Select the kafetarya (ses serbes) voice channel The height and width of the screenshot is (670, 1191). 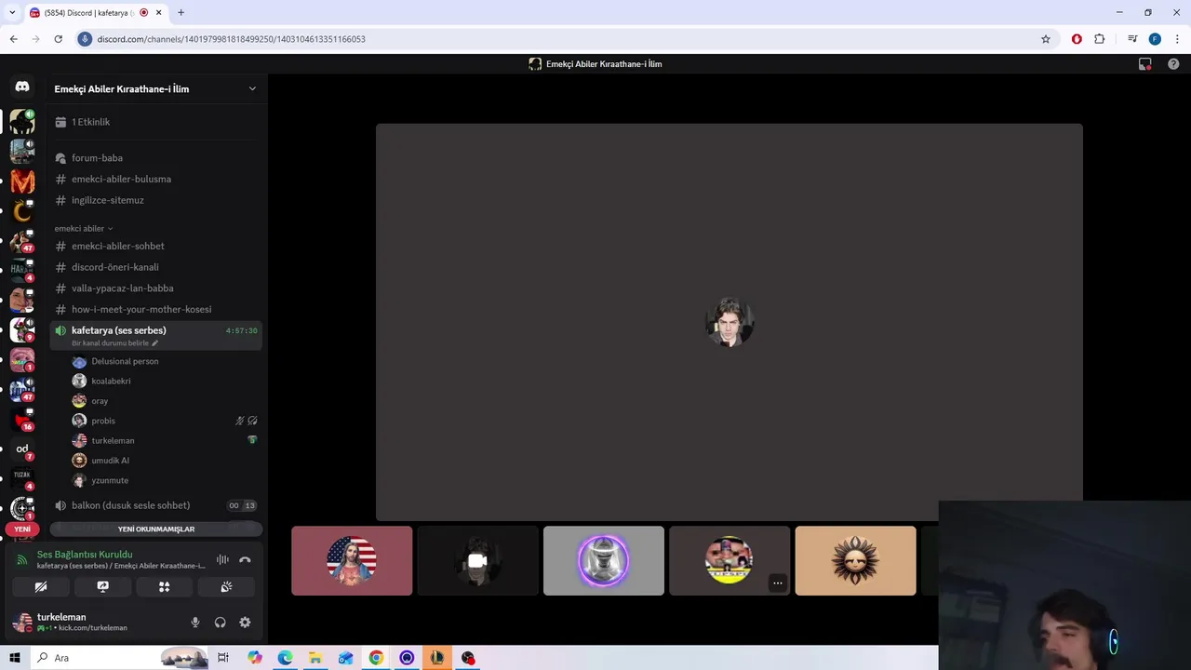pos(155,335)
